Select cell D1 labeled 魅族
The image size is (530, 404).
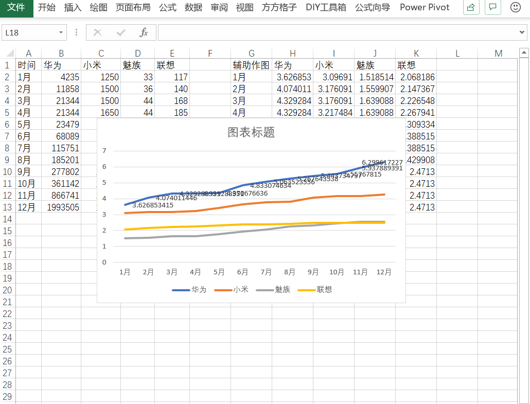tap(137, 65)
